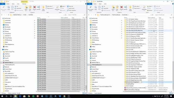Image resolution: width=174 pixels, height=98 pixels.
Task: Select NIKON D7000 drive in left navigation pane
Action: (9, 63)
